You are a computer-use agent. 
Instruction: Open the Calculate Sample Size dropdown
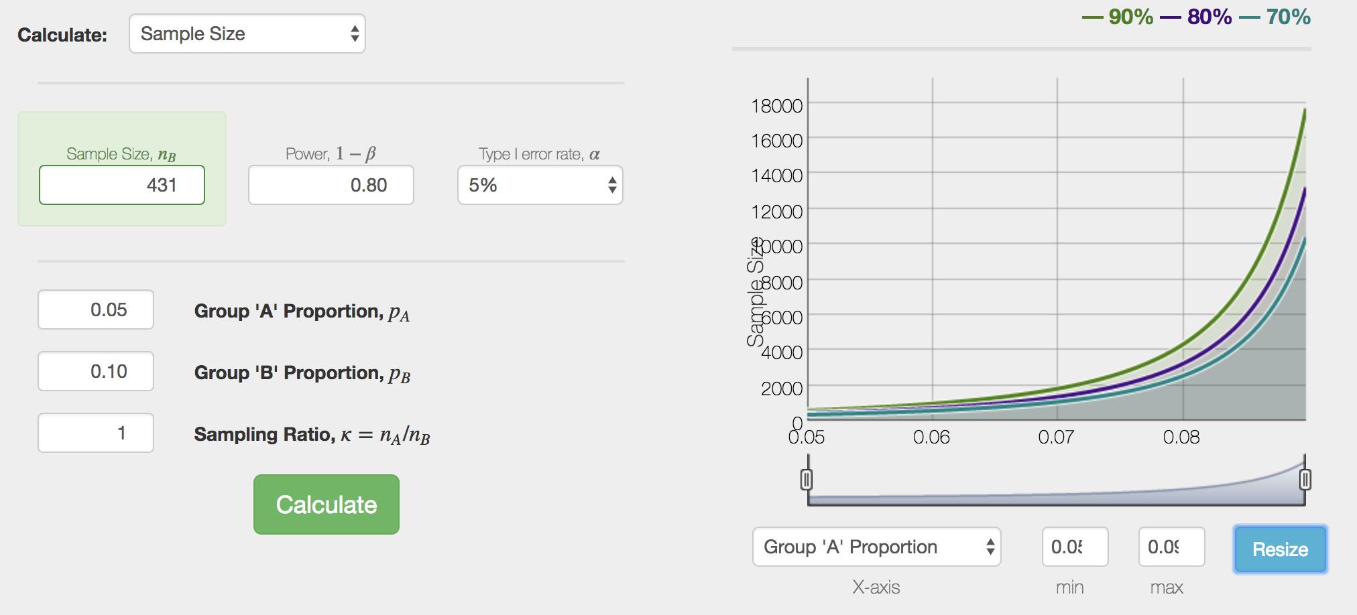tap(247, 34)
